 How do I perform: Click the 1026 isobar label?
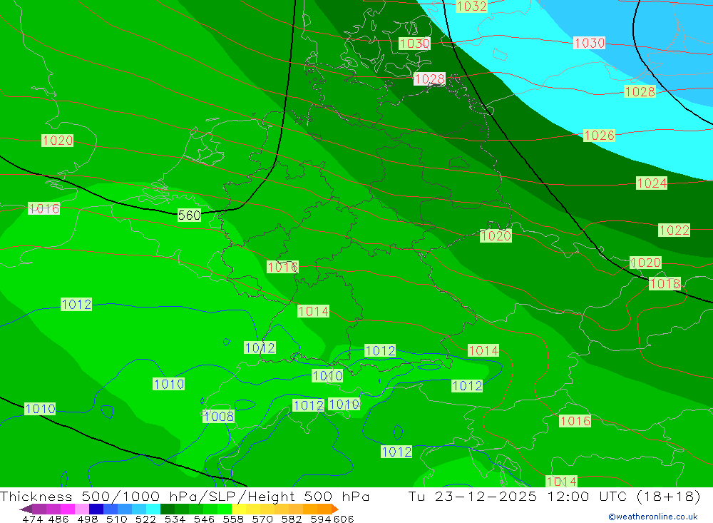599,135
